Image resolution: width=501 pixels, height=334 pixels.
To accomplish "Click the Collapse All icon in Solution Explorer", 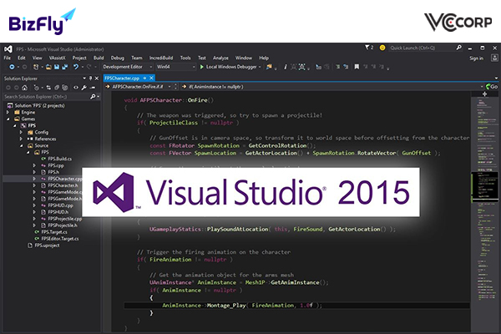I will click(57, 88).
